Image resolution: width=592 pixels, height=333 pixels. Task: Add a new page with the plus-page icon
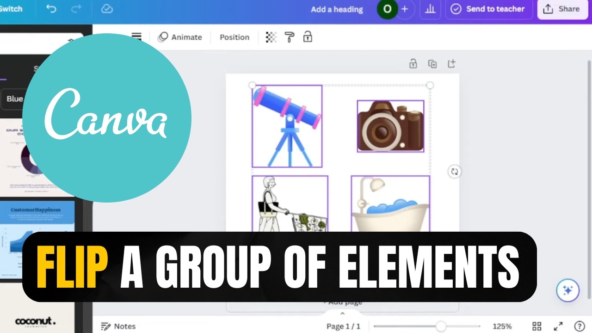[x=451, y=64]
